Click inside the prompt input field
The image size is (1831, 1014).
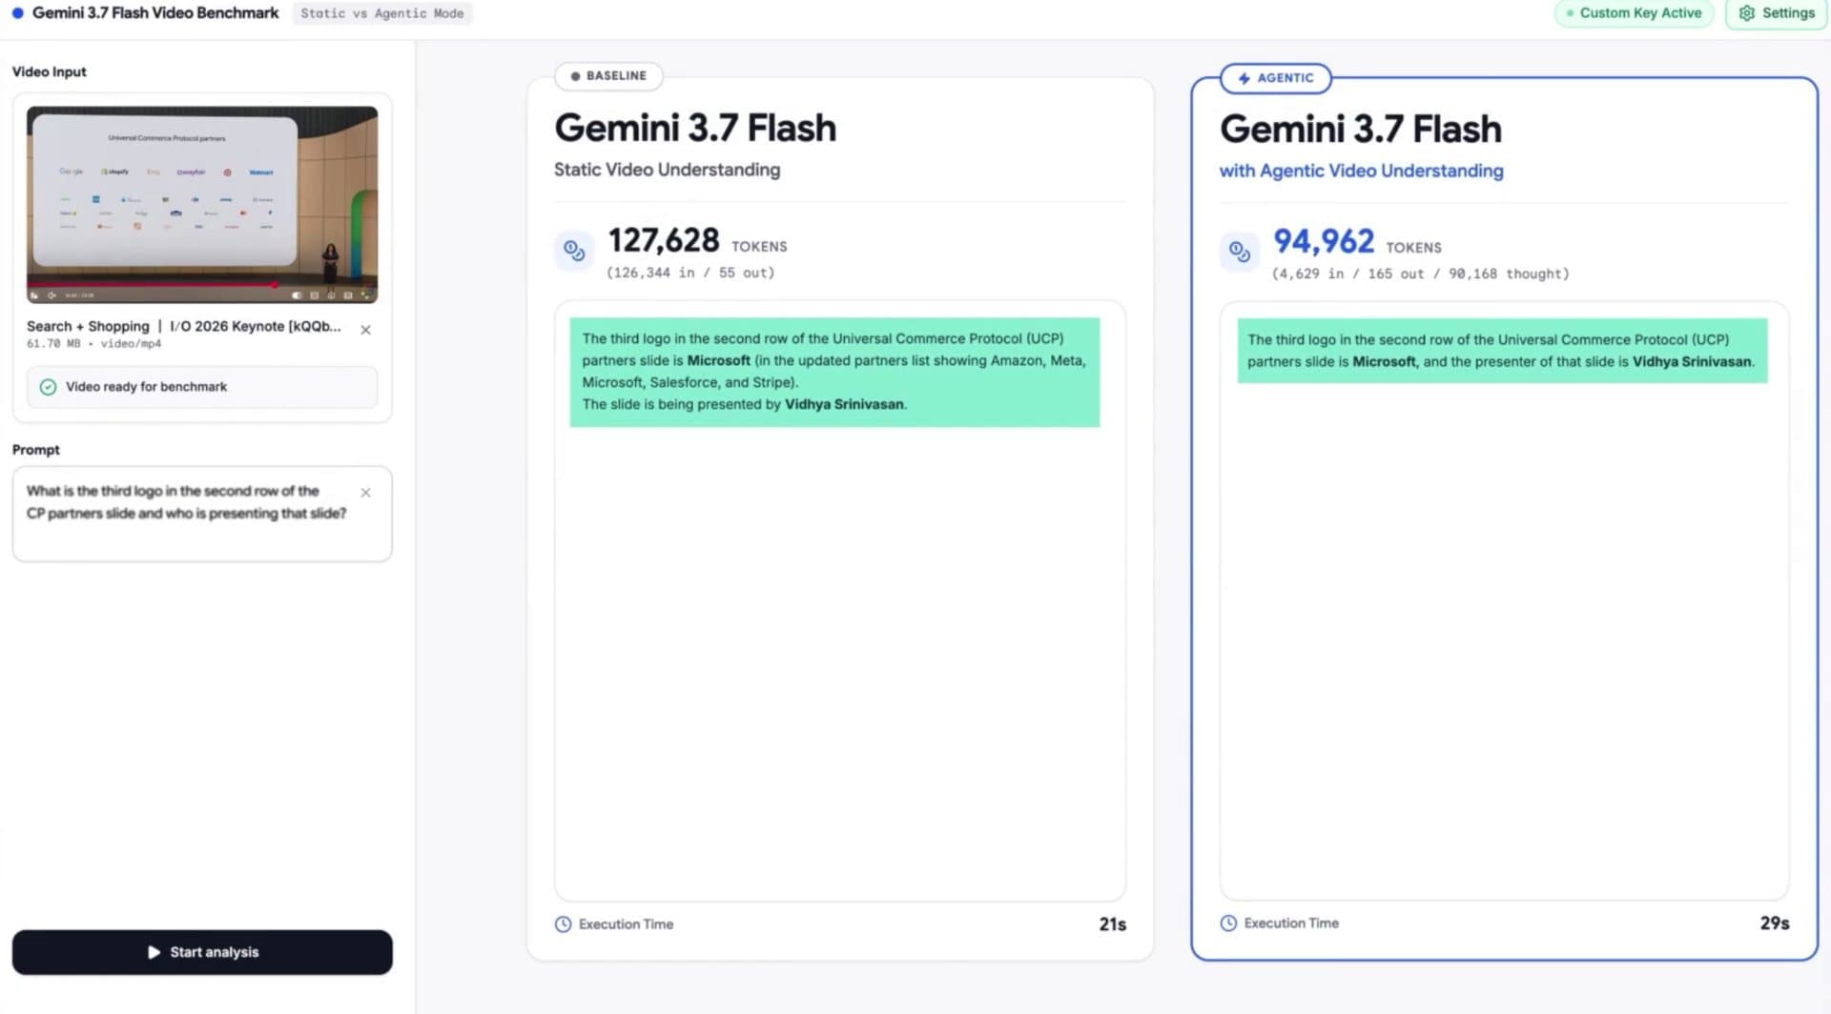click(202, 514)
